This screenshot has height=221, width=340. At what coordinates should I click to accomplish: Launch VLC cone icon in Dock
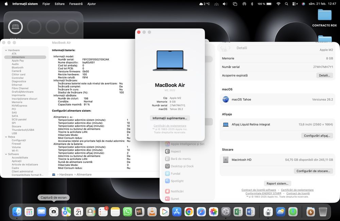[152, 212]
